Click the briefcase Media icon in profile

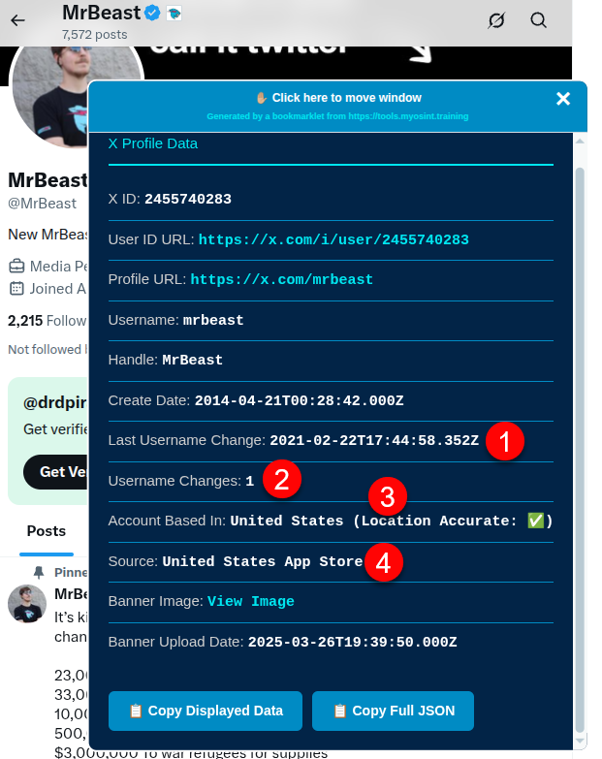(16, 267)
